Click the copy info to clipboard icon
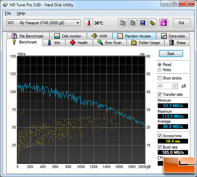 pos(122,23)
